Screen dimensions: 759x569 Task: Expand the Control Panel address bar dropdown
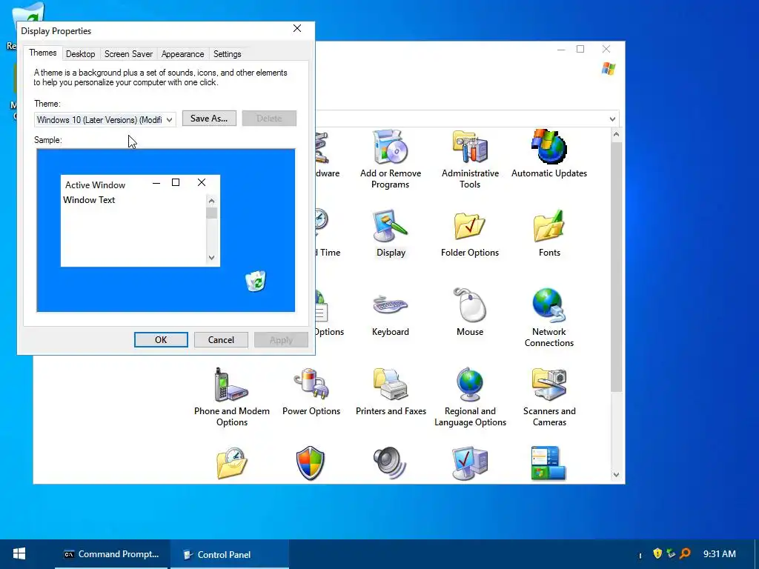(612, 119)
